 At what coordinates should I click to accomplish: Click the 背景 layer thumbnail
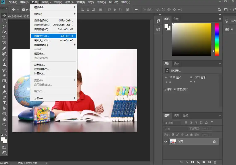pos(173,142)
